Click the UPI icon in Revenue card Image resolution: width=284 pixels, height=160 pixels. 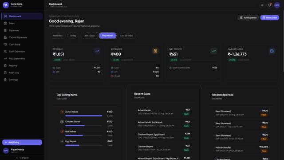point(54,72)
